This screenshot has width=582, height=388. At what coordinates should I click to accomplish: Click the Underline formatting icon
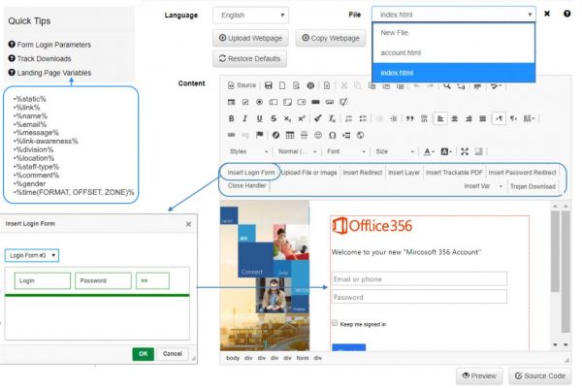coord(260,117)
